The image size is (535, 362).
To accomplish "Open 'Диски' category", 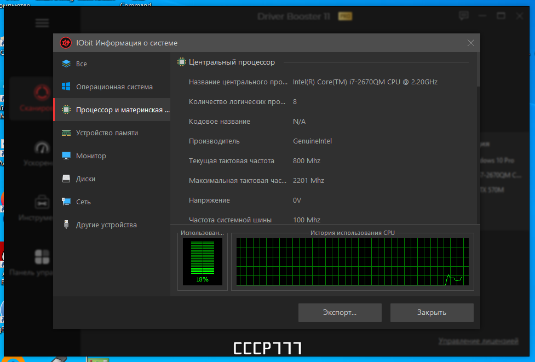I will click(x=112, y=179).
